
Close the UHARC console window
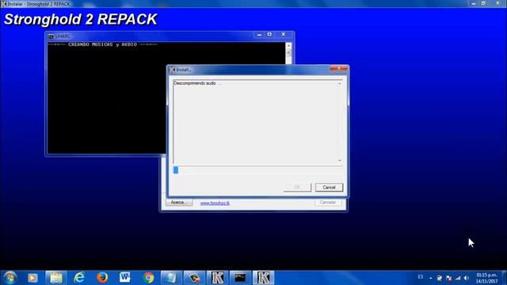284,34
